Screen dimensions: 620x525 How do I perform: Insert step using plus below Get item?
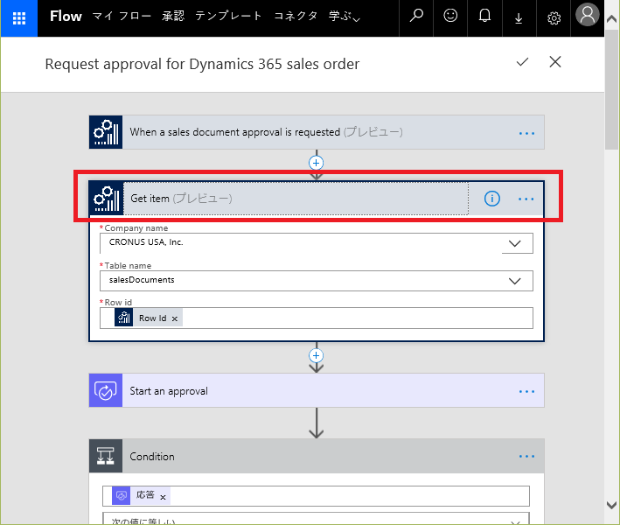[x=316, y=355]
